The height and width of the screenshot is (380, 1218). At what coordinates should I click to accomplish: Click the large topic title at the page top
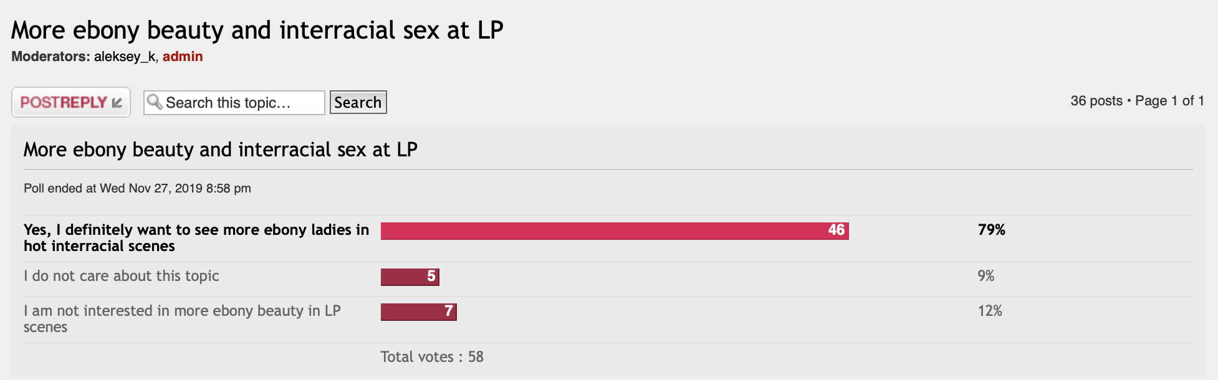point(257,30)
